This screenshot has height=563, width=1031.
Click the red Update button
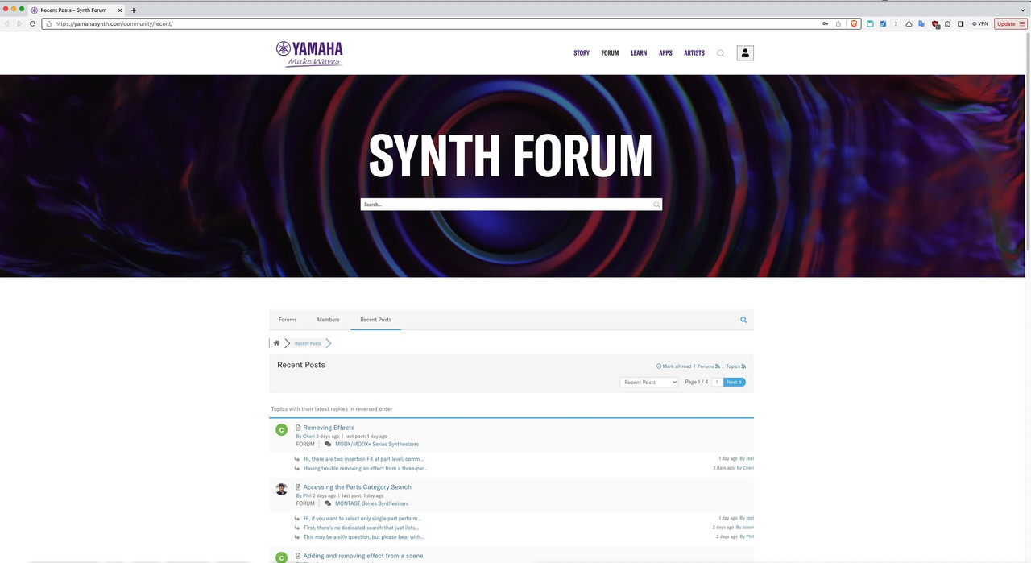pos(1011,23)
